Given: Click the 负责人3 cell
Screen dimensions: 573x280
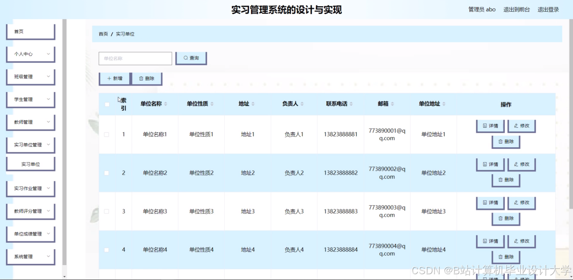Looking at the screenshot, I should point(294,211).
